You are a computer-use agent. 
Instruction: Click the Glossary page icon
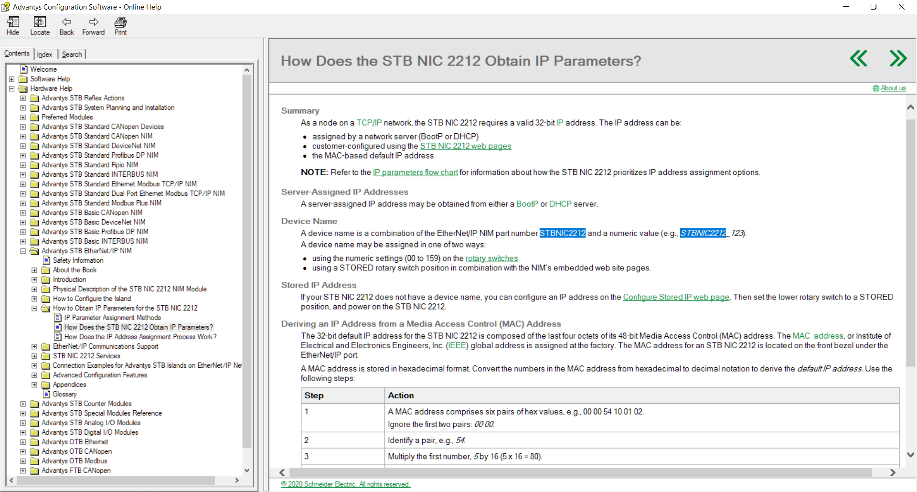pyautogui.click(x=47, y=394)
